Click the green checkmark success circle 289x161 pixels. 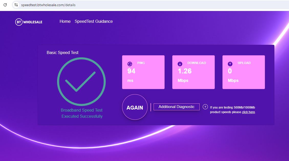click(81, 82)
